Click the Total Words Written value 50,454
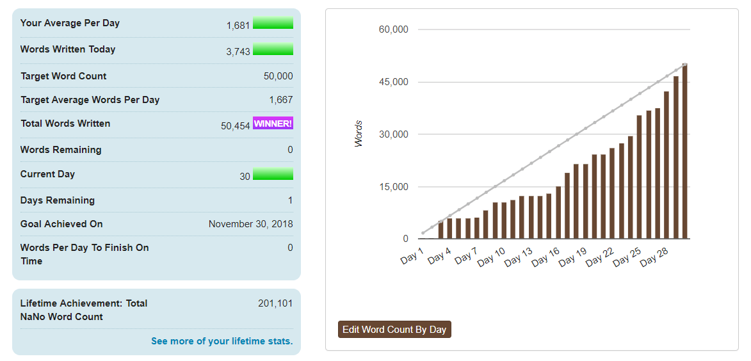 tap(235, 126)
